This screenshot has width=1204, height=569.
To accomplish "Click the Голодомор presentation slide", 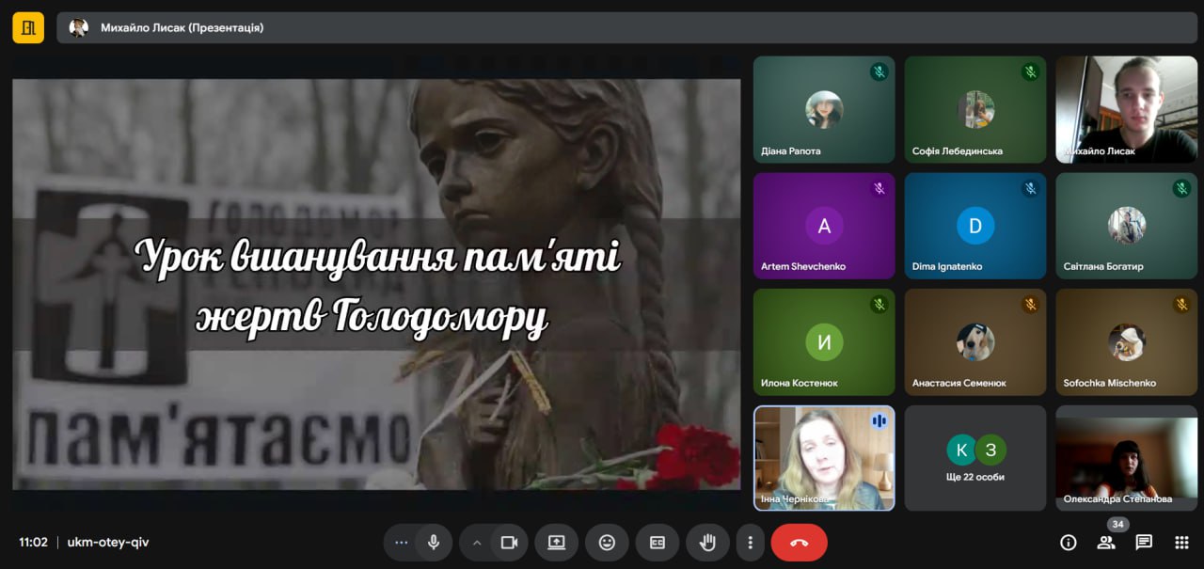I will pos(376,284).
